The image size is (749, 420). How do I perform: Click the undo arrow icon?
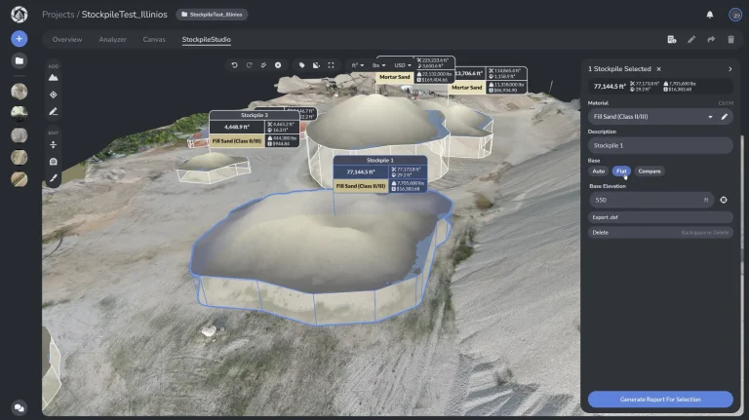[234, 65]
